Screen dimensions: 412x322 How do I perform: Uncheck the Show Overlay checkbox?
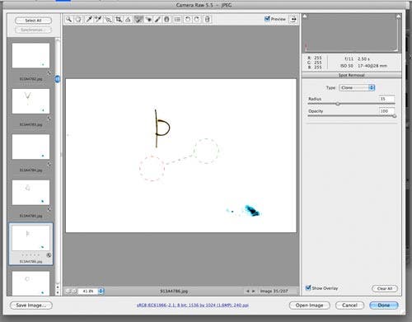(308, 287)
